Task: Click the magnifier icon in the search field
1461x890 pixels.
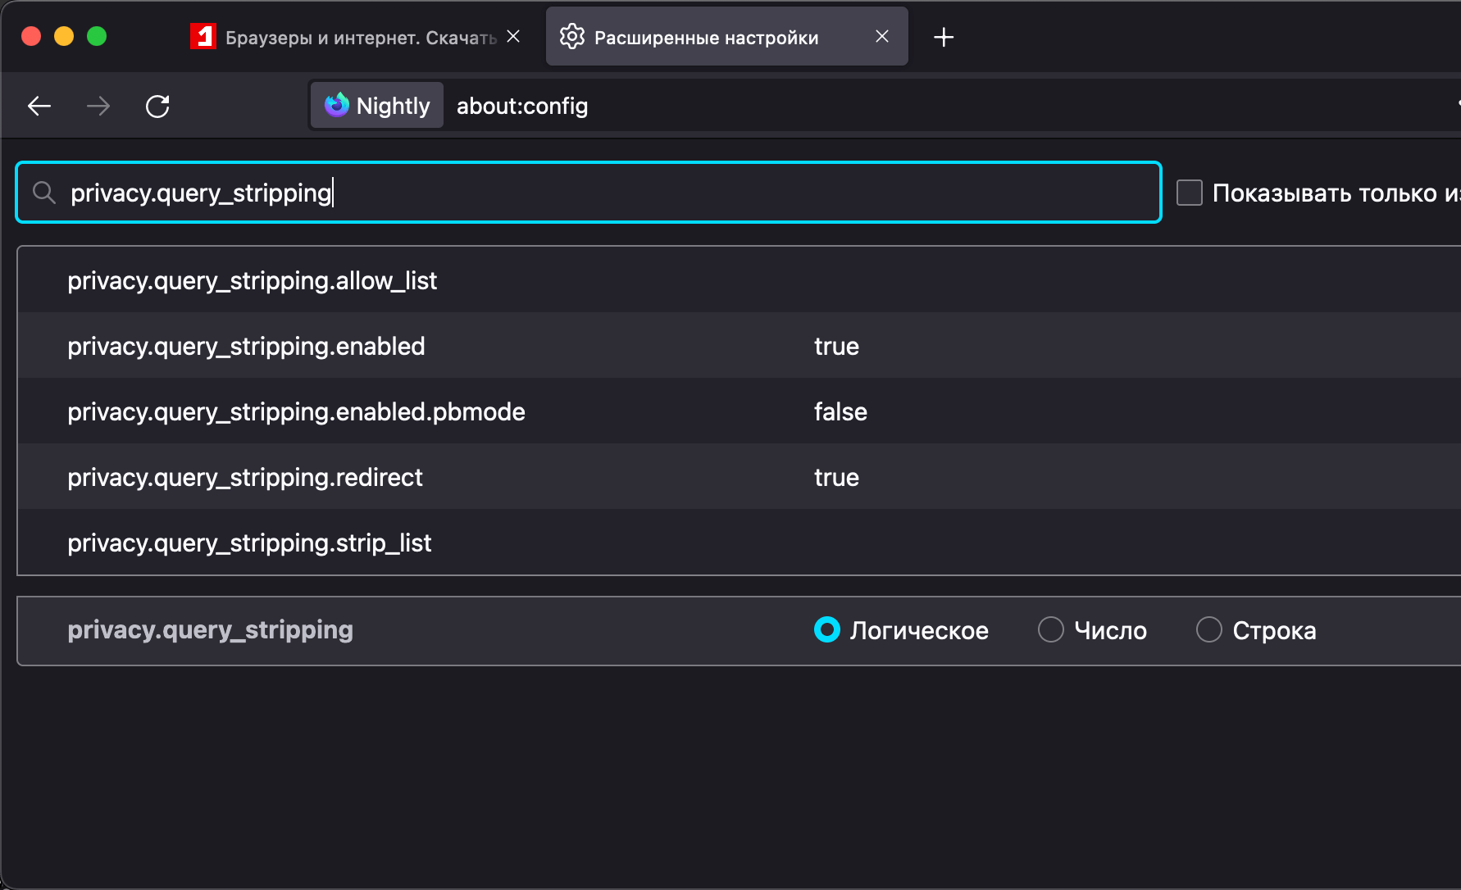Action: tap(44, 193)
